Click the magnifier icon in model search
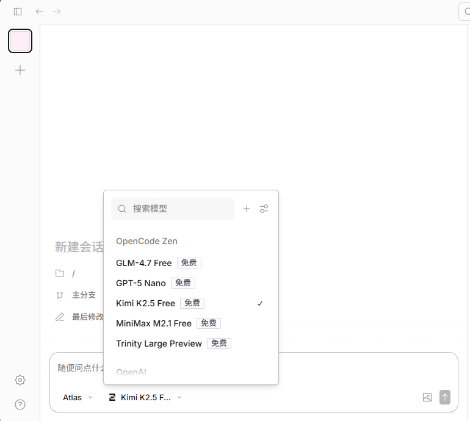 (122, 209)
